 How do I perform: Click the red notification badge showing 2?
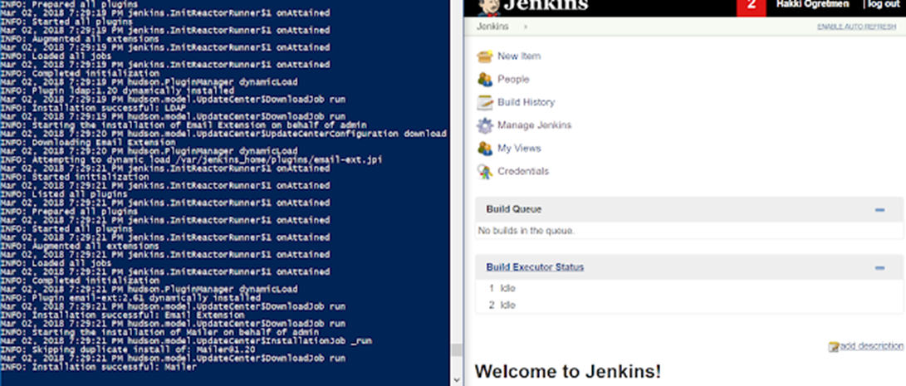[752, 7]
